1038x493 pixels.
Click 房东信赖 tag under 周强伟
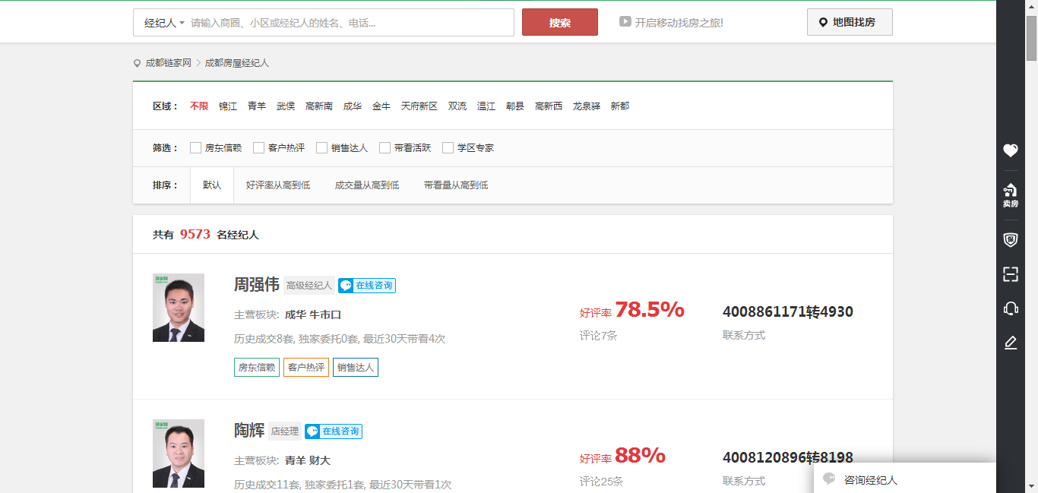(257, 368)
